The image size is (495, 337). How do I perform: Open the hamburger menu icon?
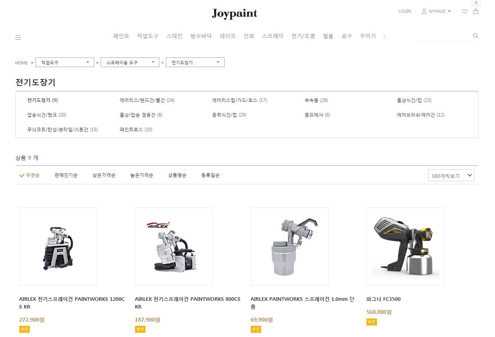[x=18, y=37]
